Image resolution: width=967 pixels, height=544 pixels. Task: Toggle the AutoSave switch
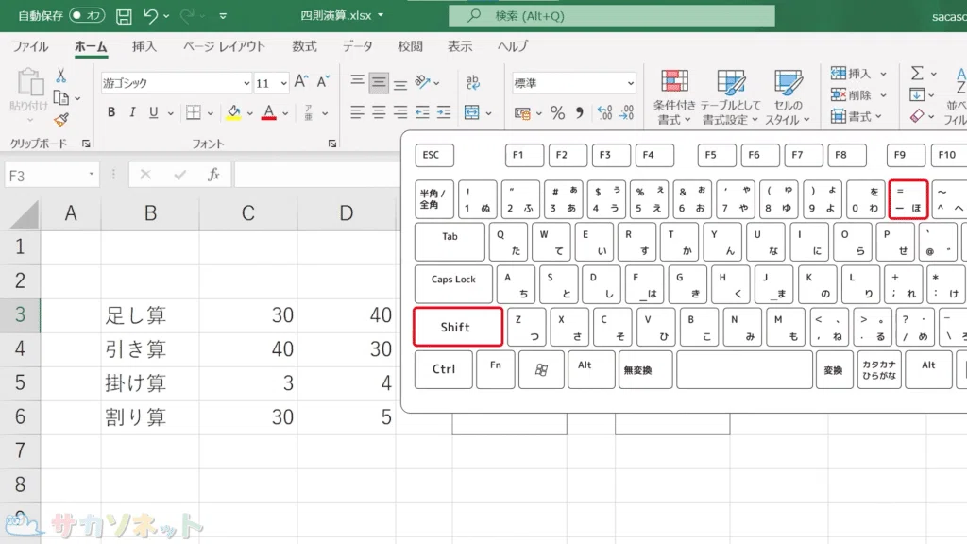click(87, 15)
